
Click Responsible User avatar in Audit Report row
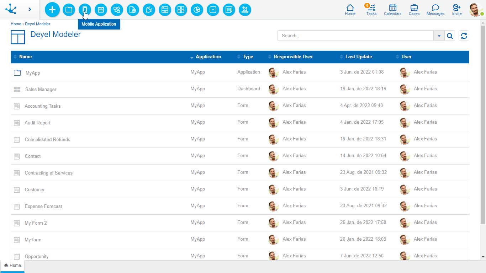pos(274,123)
